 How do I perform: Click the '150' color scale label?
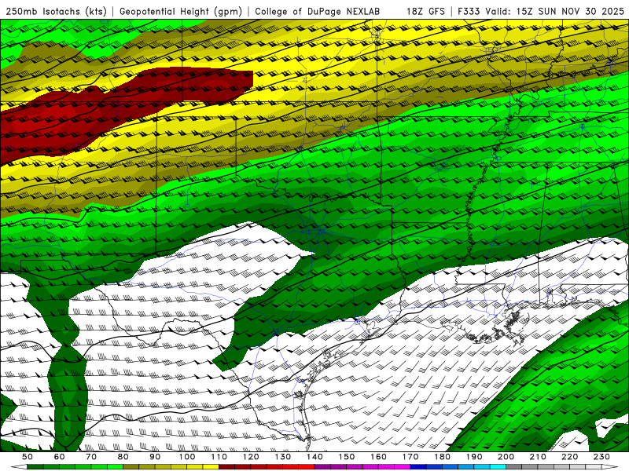tap(347, 457)
